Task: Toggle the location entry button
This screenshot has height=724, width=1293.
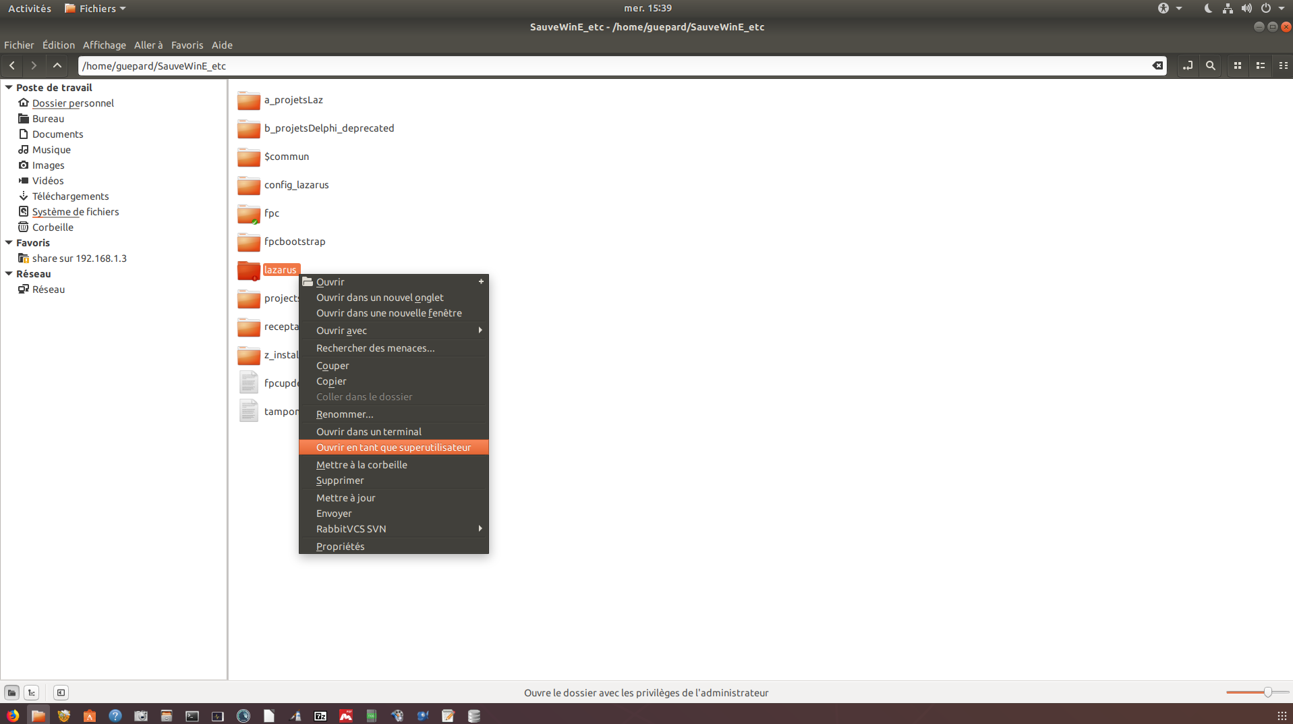Action: [x=1188, y=65]
